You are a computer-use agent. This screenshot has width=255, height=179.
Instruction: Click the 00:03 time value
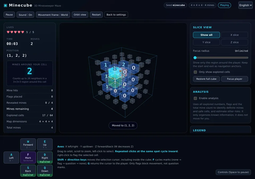click(12, 44)
